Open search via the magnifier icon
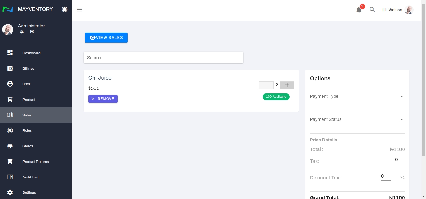 pos(372,10)
